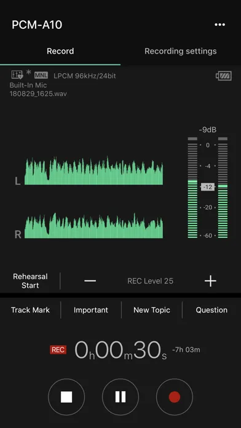
Task: Tap the PCM-A10 device title
Action: click(x=37, y=25)
